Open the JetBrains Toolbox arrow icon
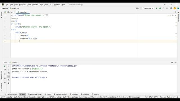 [178, 8]
